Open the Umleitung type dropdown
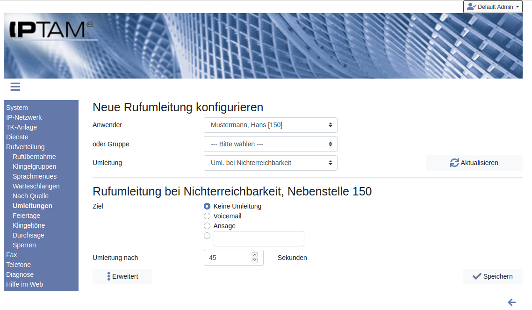 click(270, 163)
